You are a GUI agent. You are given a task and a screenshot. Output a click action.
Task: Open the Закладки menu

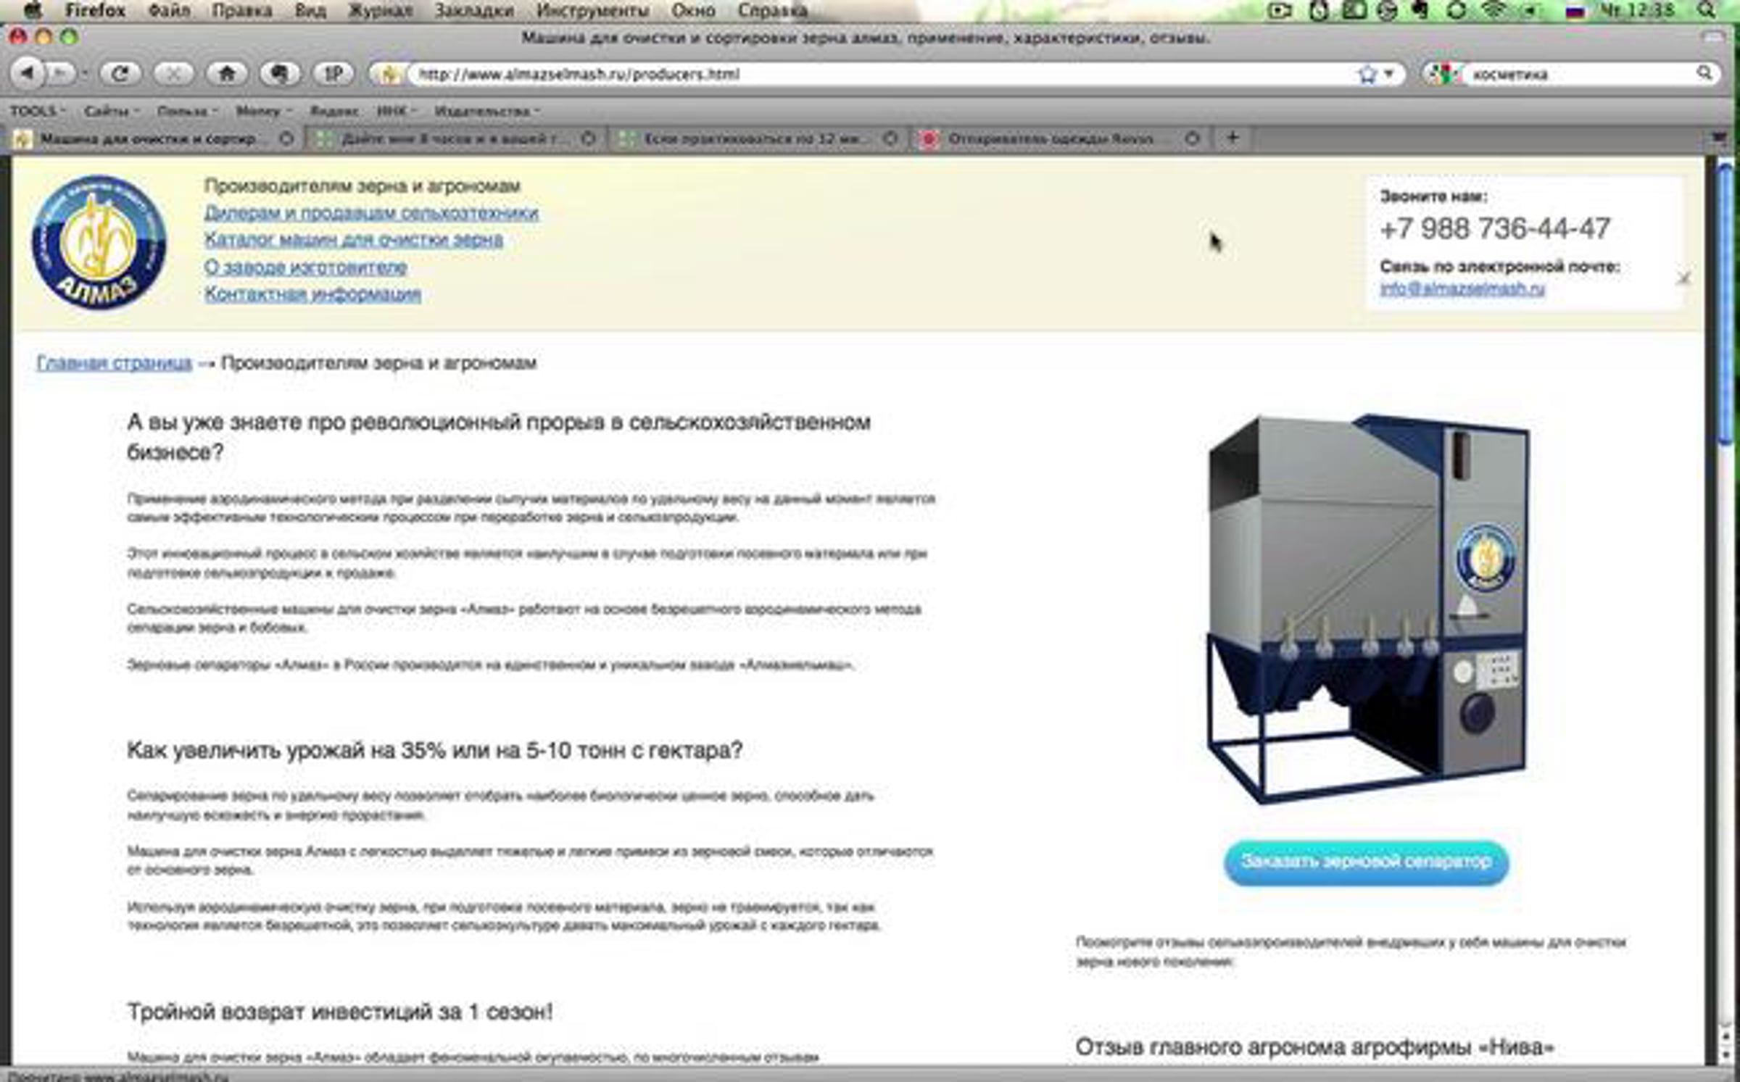point(474,10)
